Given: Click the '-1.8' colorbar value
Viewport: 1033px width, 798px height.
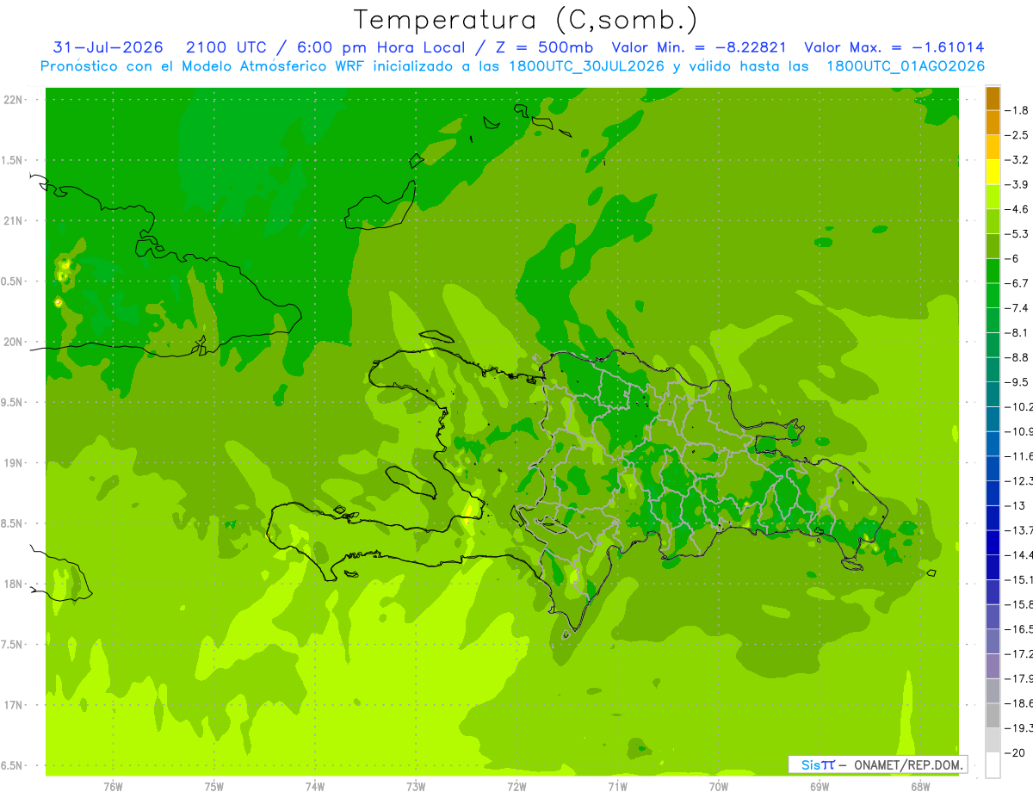Looking at the screenshot, I should coord(1018,110).
